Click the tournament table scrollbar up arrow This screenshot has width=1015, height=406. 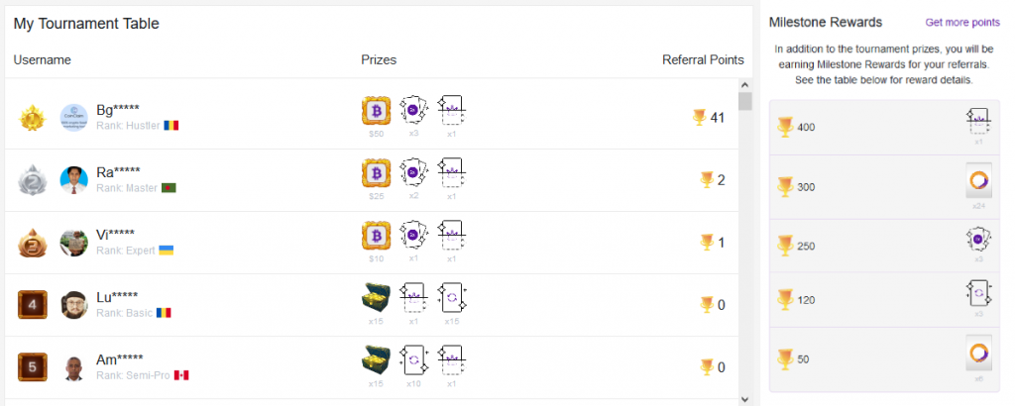point(744,85)
